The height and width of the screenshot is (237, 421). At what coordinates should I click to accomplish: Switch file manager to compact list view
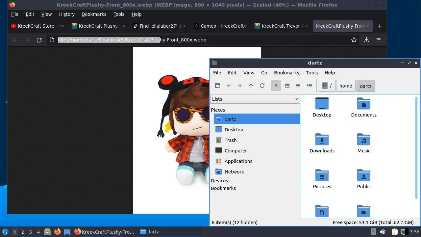(x=298, y=86)
